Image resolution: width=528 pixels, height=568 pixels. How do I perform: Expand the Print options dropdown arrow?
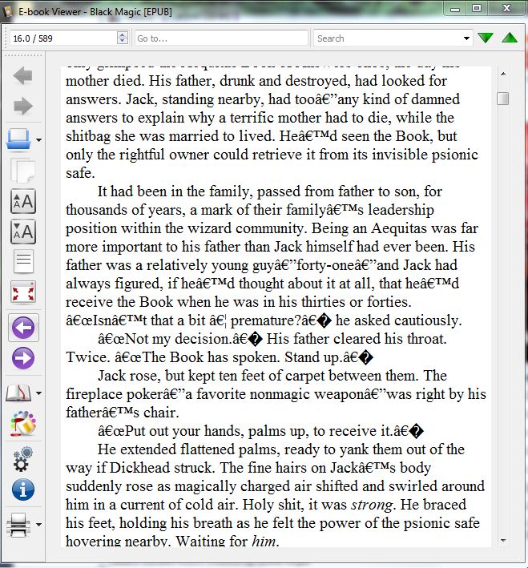[38, 524]
